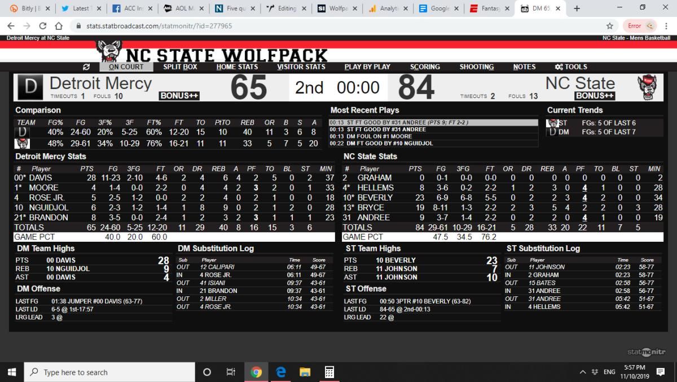This screenshot has width=677, height=382.
Task: Open the browser home page
Action: point(59,26)
